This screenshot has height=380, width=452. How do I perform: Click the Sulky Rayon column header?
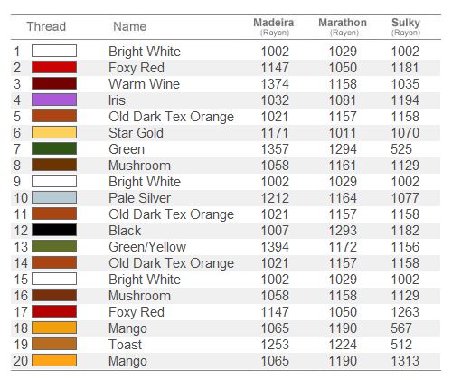point(406,26)
